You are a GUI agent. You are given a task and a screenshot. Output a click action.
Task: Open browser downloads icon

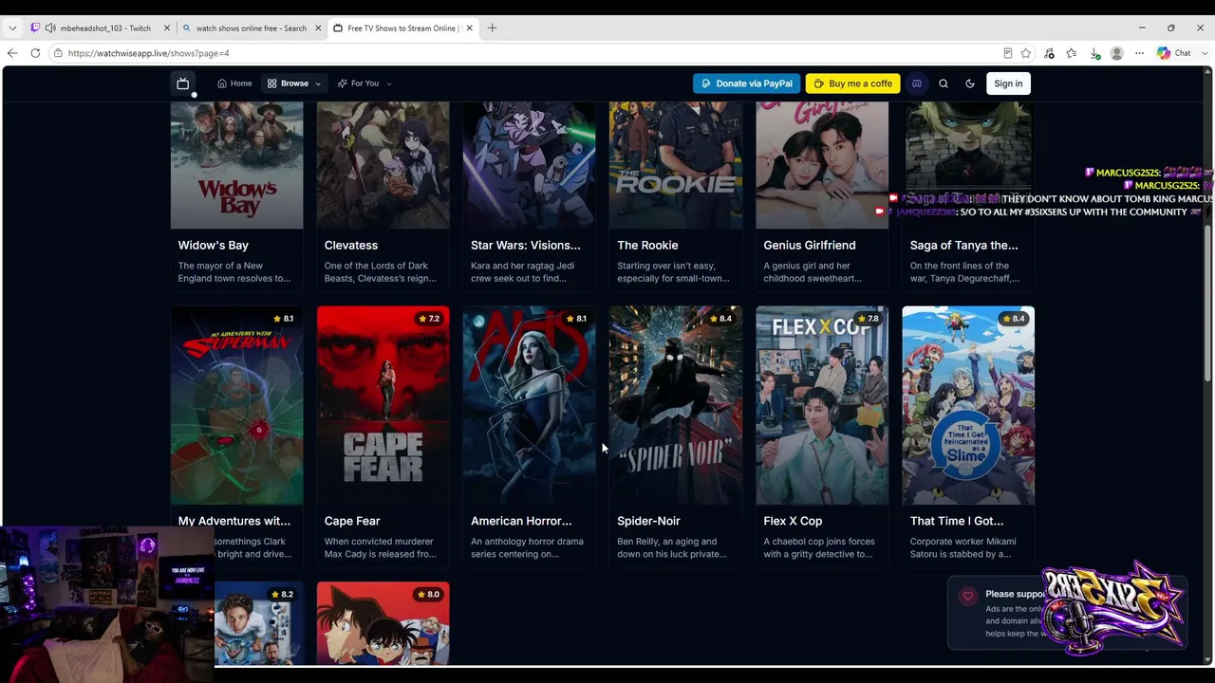pos(1094,53)
